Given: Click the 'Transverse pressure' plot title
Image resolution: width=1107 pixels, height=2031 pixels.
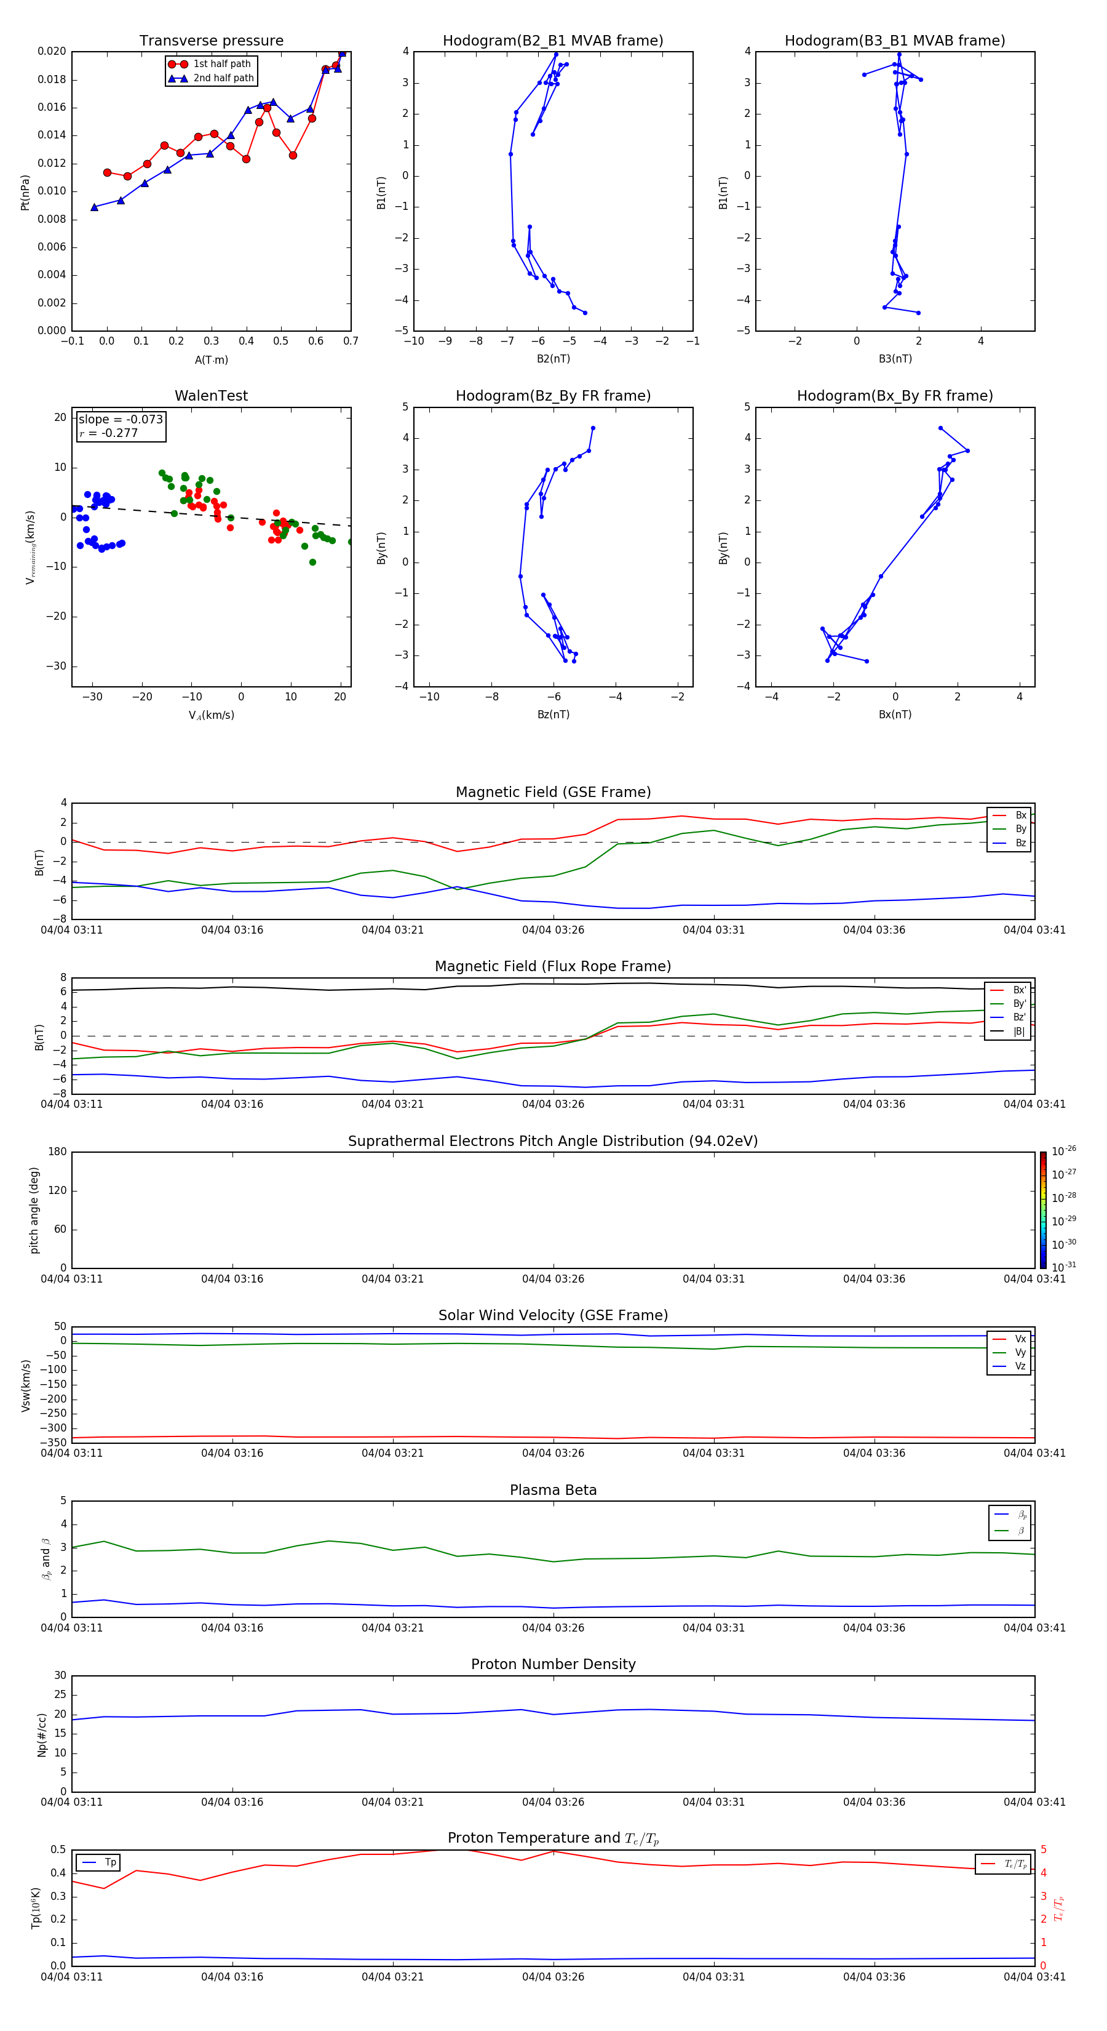Looking at the screenshot, I should pos(211,41).
